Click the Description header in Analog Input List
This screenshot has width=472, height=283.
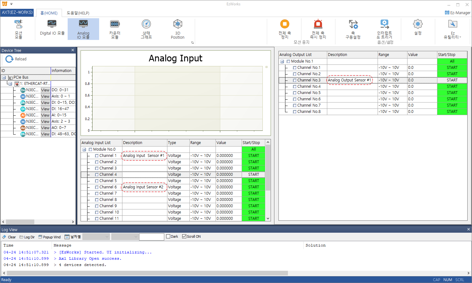tap(144, 143)
